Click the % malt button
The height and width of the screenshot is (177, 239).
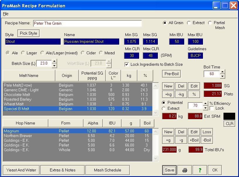(x=194, y=95)
